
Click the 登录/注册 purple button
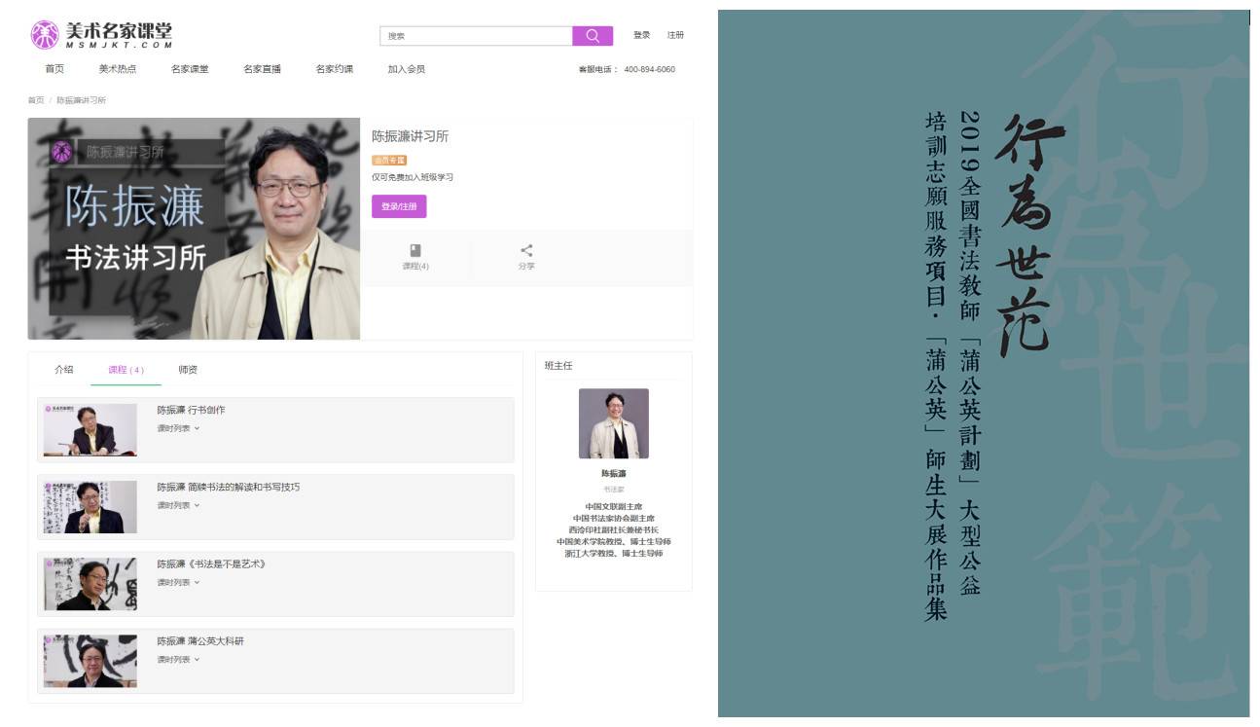click(x=399, y=206)
